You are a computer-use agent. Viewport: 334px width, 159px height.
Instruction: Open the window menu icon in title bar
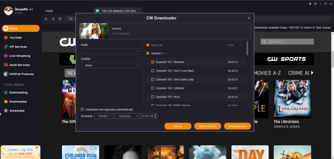pyautogui.click(x=315, y=4)
